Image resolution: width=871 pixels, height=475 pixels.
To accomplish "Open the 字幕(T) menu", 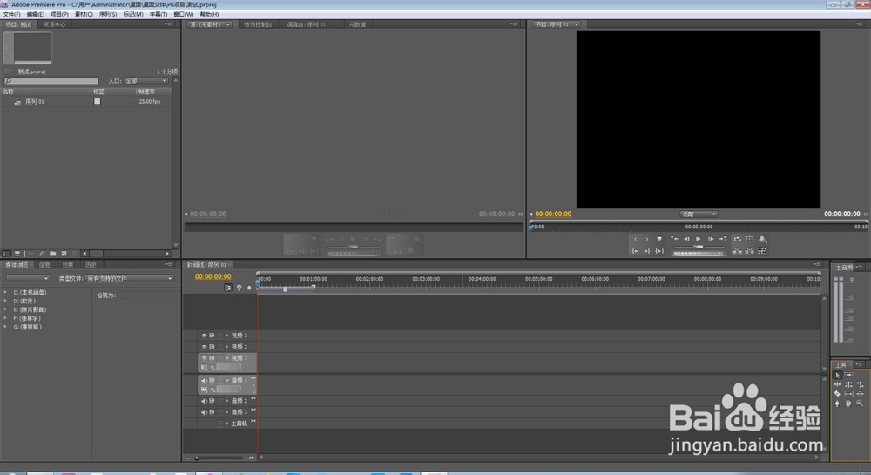I will [159, 15].
